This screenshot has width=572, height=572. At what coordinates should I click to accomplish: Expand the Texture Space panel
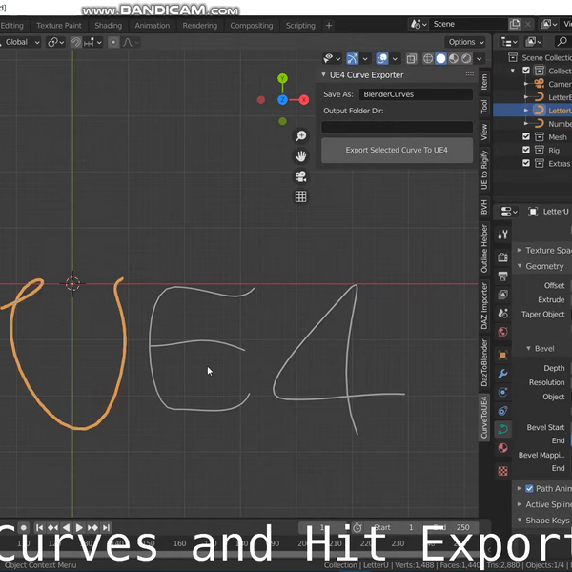pyautogui.click(x=520, y=250)
